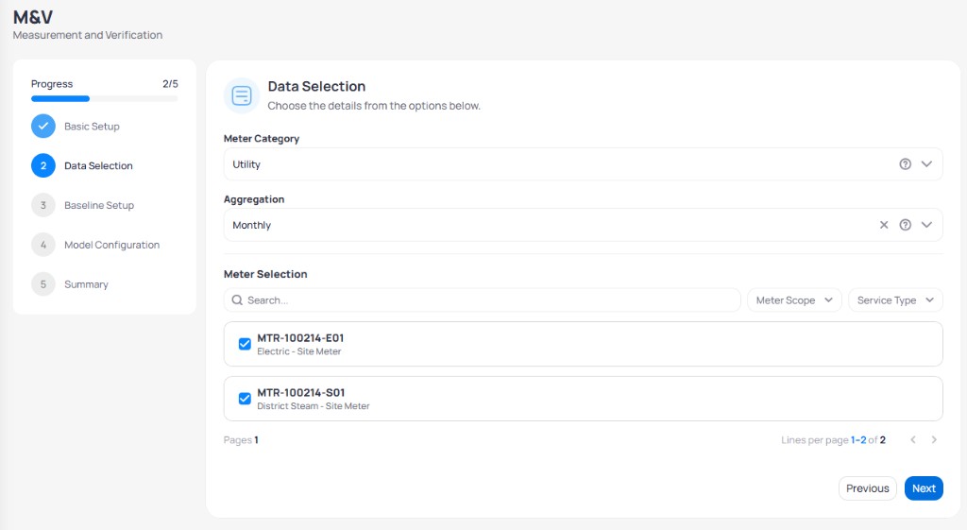Click step 5 circle icon
The image size is (967, 530).
pyautogui.click(x=43, y=283)
